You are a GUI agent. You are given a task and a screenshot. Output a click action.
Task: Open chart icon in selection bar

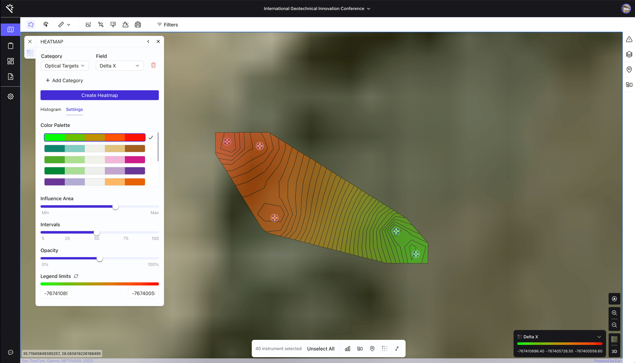point(348,348)
